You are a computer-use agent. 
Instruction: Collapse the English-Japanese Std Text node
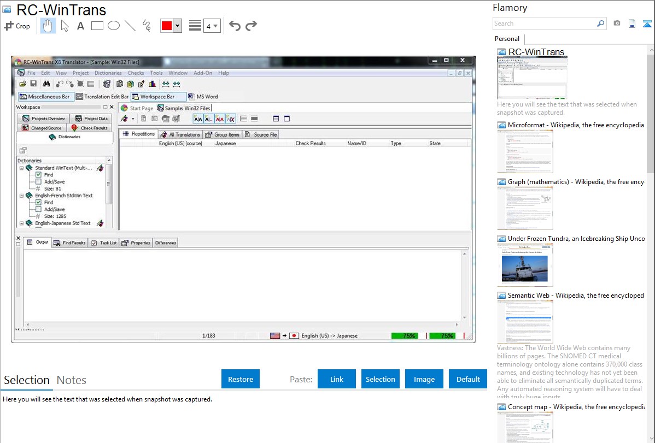22,223
